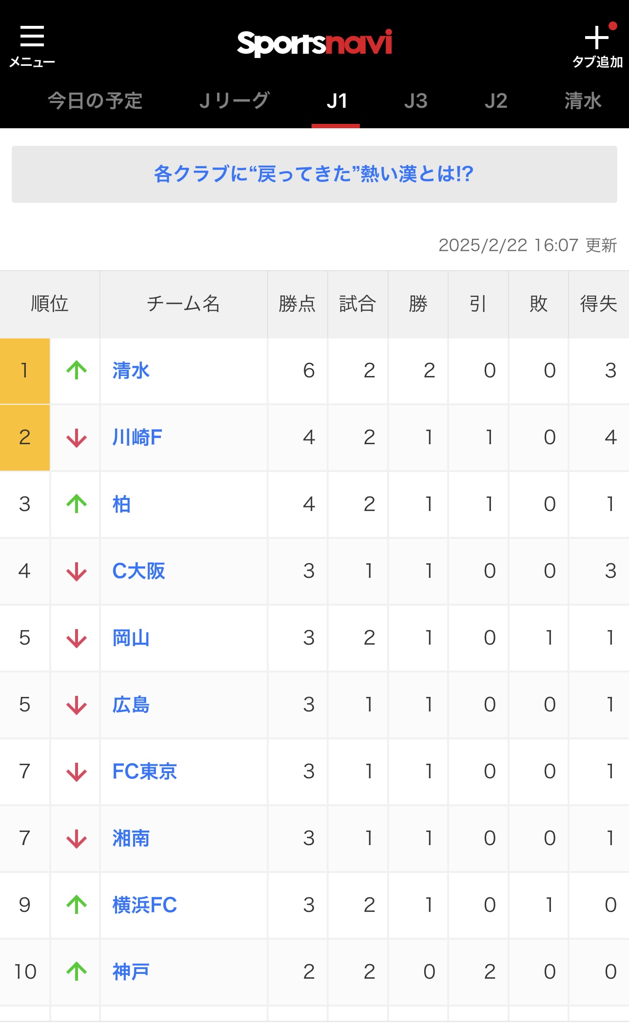Screen dimensions: 629x1029
Task: Click green up arrow beside 清水
Action: [77, 371]
